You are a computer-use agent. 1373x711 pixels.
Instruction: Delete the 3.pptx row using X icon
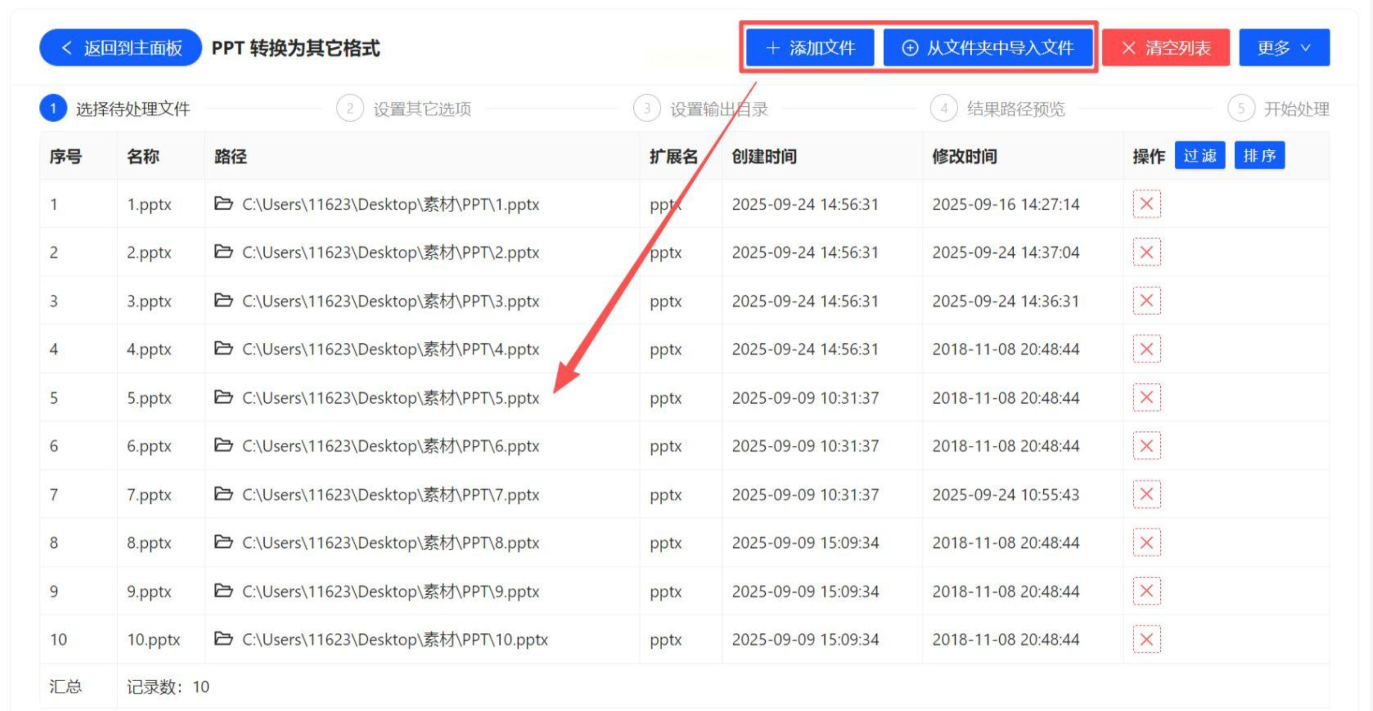1146,301
